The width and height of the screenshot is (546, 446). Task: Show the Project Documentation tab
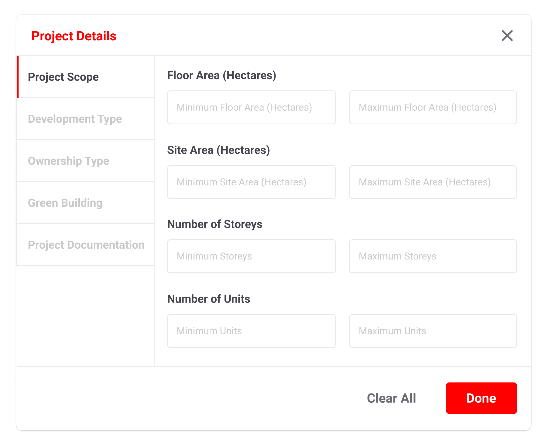[x=86, y=245]
